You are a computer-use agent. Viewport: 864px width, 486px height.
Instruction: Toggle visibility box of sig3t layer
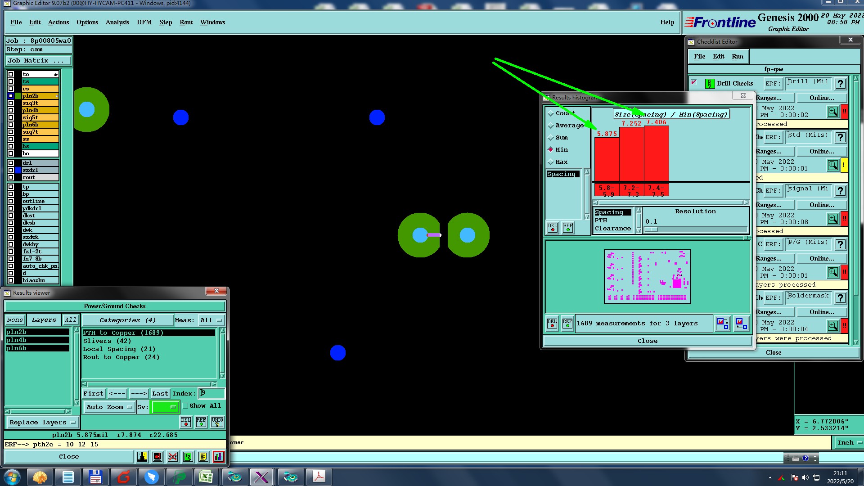(11, 103)
